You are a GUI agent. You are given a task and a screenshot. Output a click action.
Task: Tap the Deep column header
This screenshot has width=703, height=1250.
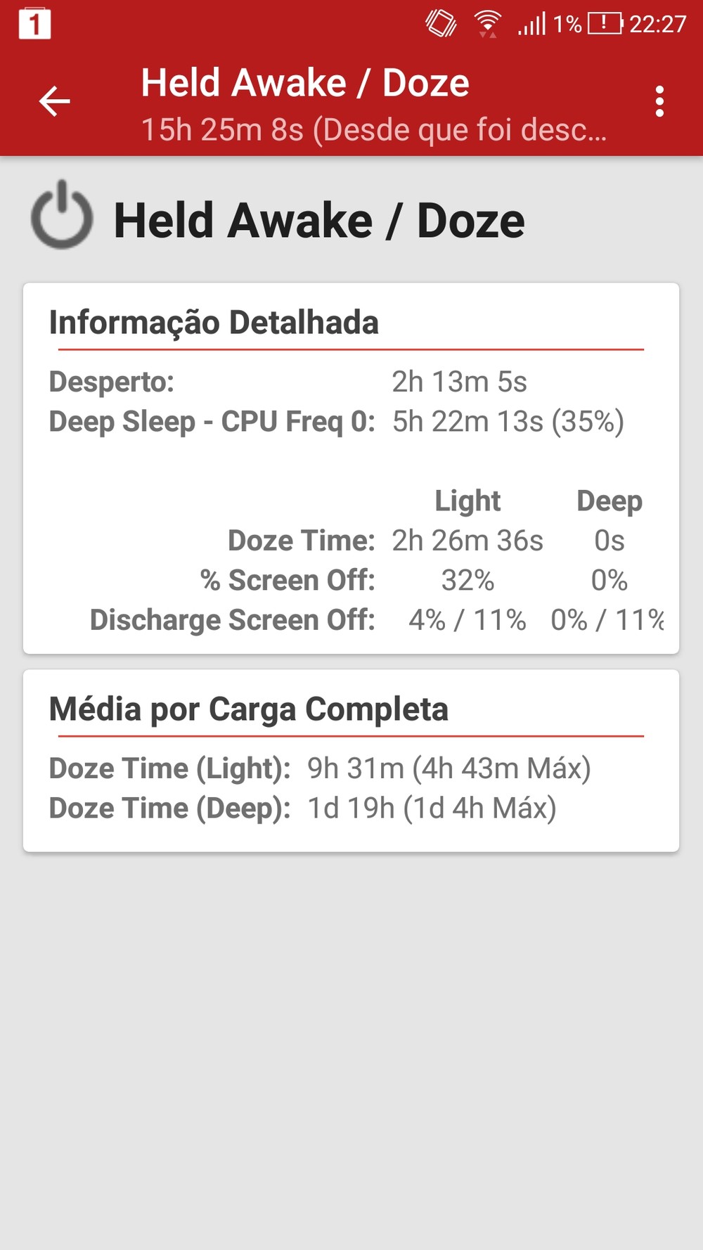(x=609, y=501)
